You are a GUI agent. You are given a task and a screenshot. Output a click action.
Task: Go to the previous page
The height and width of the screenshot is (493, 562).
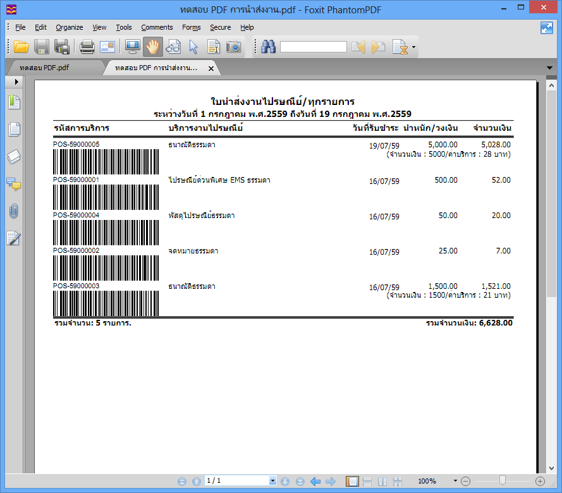coord(197,481)
